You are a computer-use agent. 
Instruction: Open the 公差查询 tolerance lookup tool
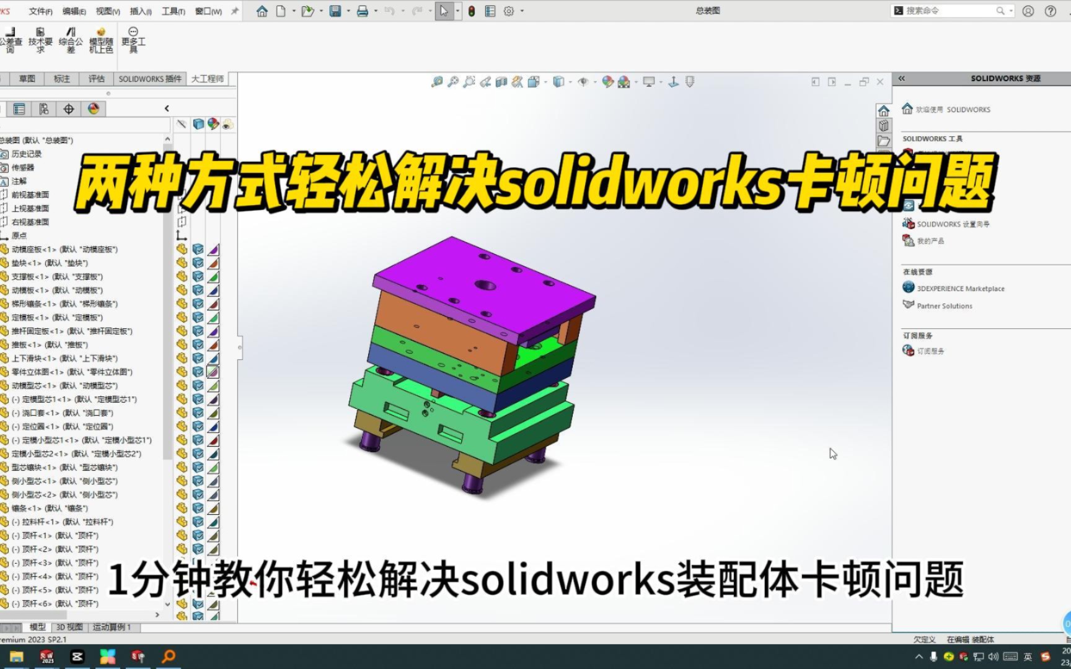pos(11,40)
